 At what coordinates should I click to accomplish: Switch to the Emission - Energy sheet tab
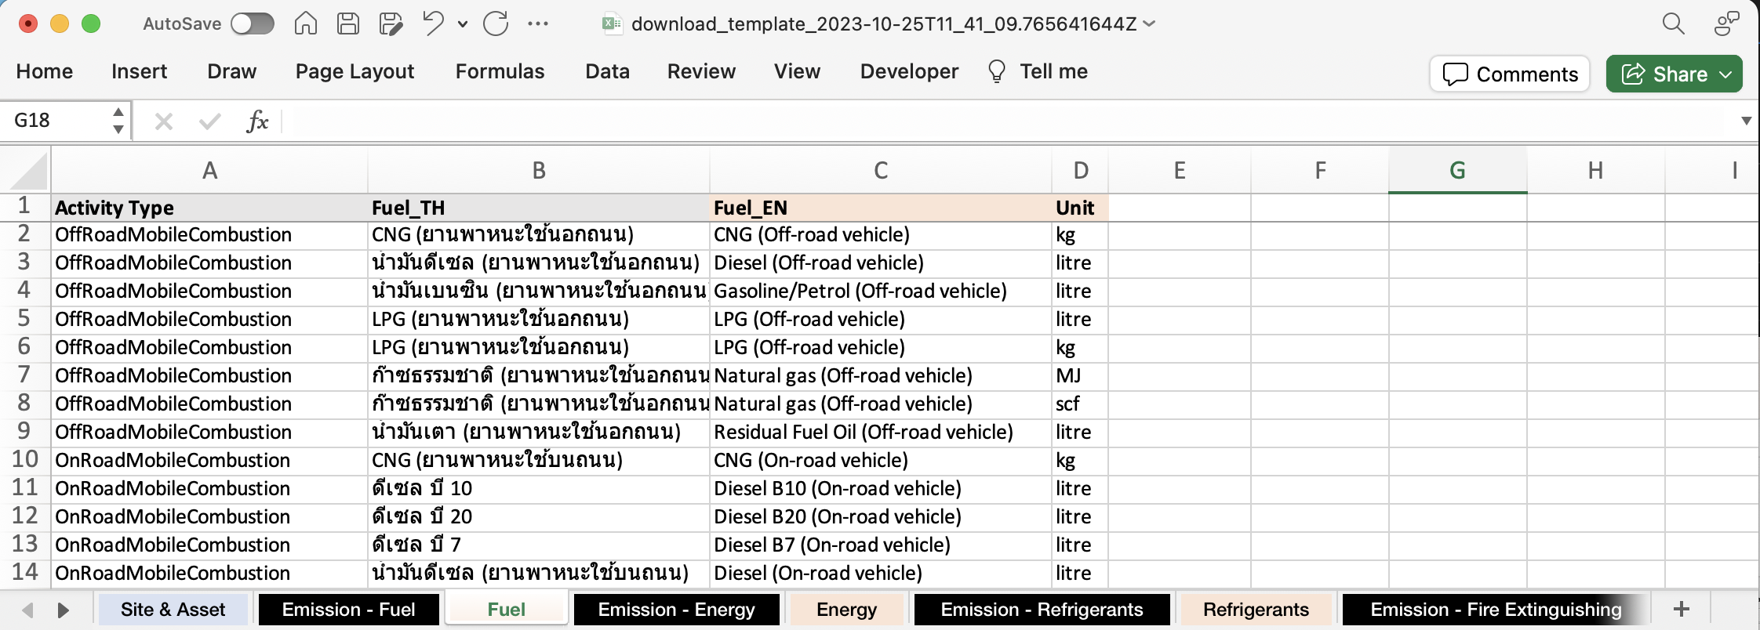tap(676, 610)
